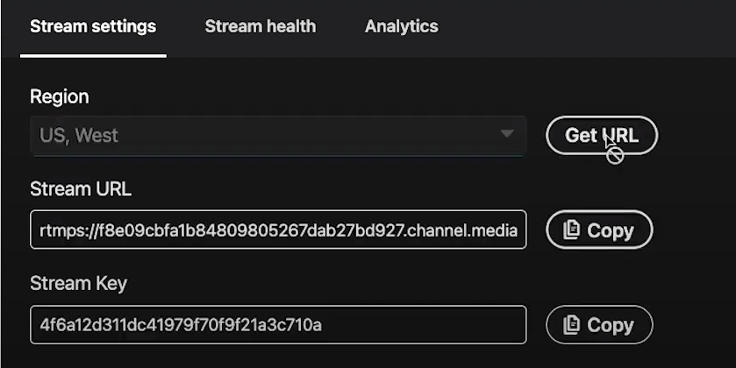Click the clipboard icon beside Stream URL

click(x=571, y=230)
